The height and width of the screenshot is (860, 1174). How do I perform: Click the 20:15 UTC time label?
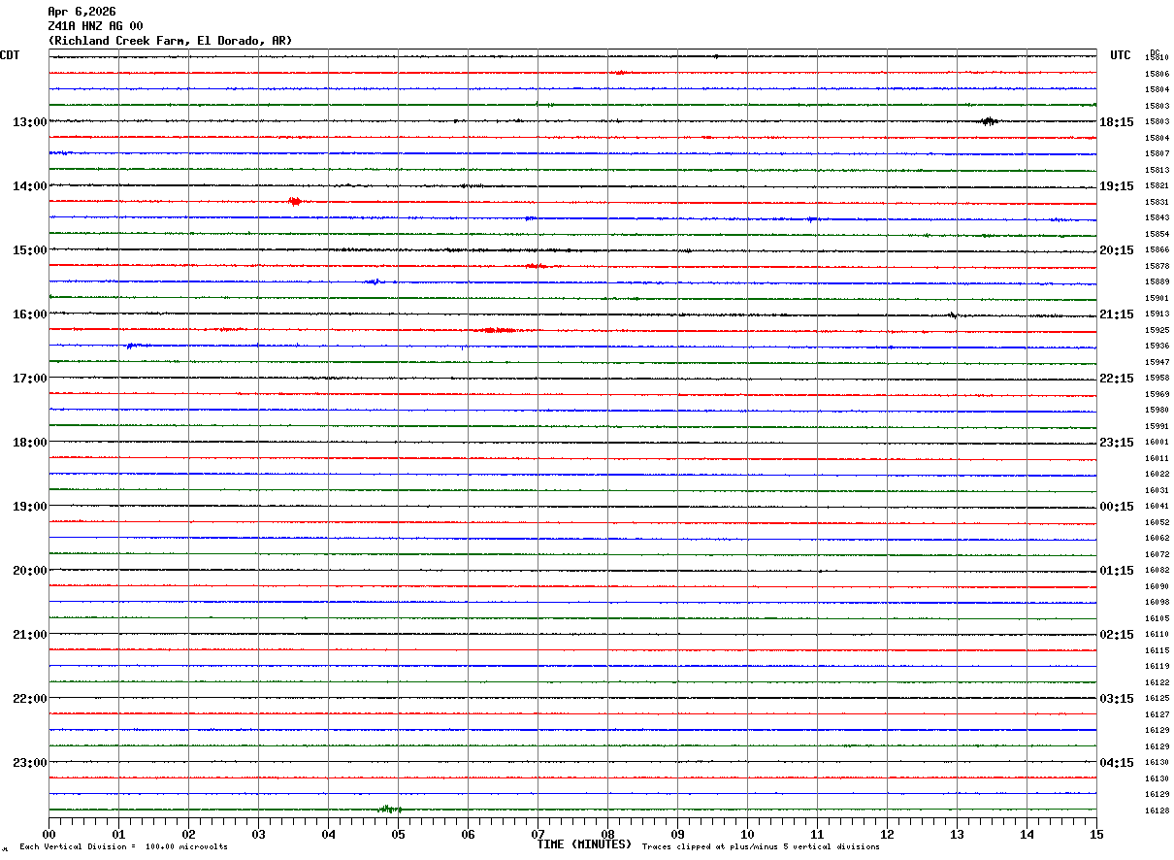(x=1117, y=250)
